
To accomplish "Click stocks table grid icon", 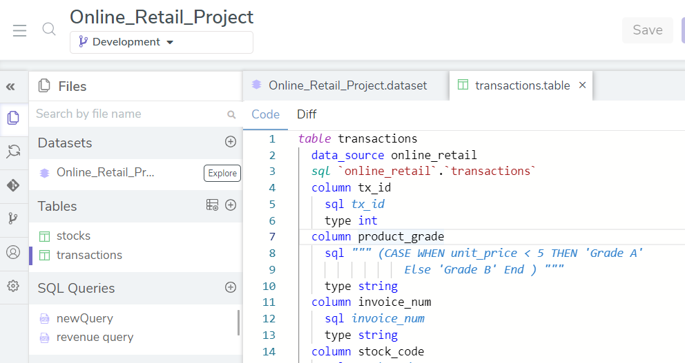I will [45, 236].
